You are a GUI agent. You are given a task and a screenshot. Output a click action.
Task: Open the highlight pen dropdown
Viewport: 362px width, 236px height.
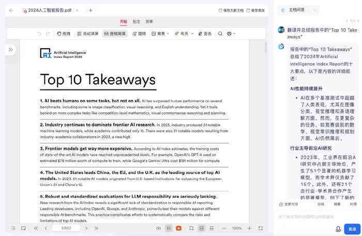coord(184,34)
